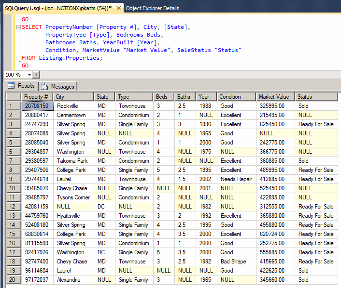Click the State column header
This screenshot has width=341, height=288.
click(x=104, y=97)
